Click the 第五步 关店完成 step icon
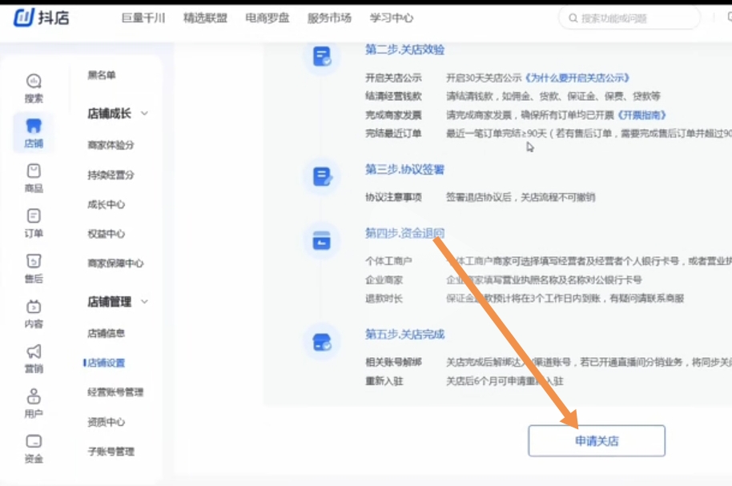Image resolution: width=732 pixels, height=486 pixels. point(322,342)
